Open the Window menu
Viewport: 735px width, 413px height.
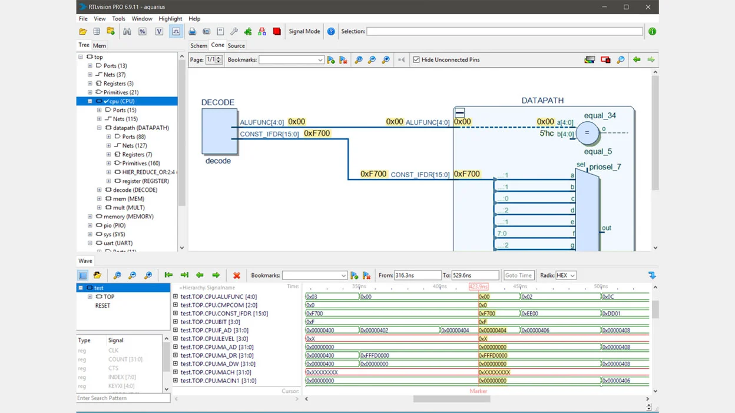142,19
